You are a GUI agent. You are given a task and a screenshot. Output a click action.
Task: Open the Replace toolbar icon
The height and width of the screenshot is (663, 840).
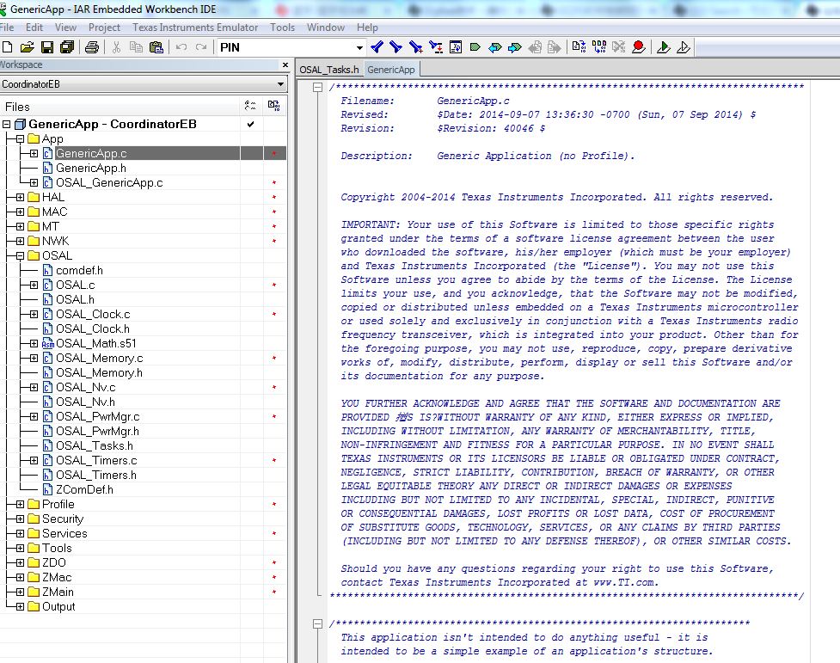(436, 47)
